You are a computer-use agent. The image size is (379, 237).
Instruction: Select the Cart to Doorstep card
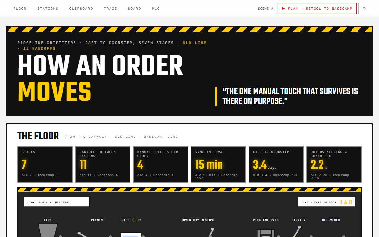[276, 164]
